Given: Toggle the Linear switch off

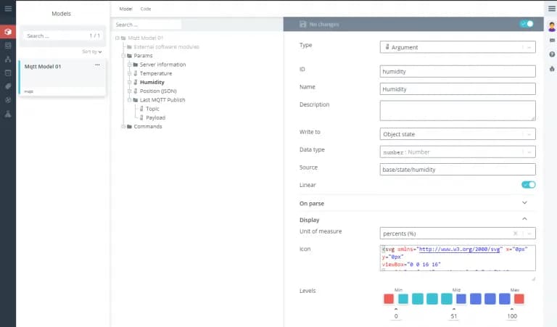Looking at the screenshot, I should [x=528, y=185].
